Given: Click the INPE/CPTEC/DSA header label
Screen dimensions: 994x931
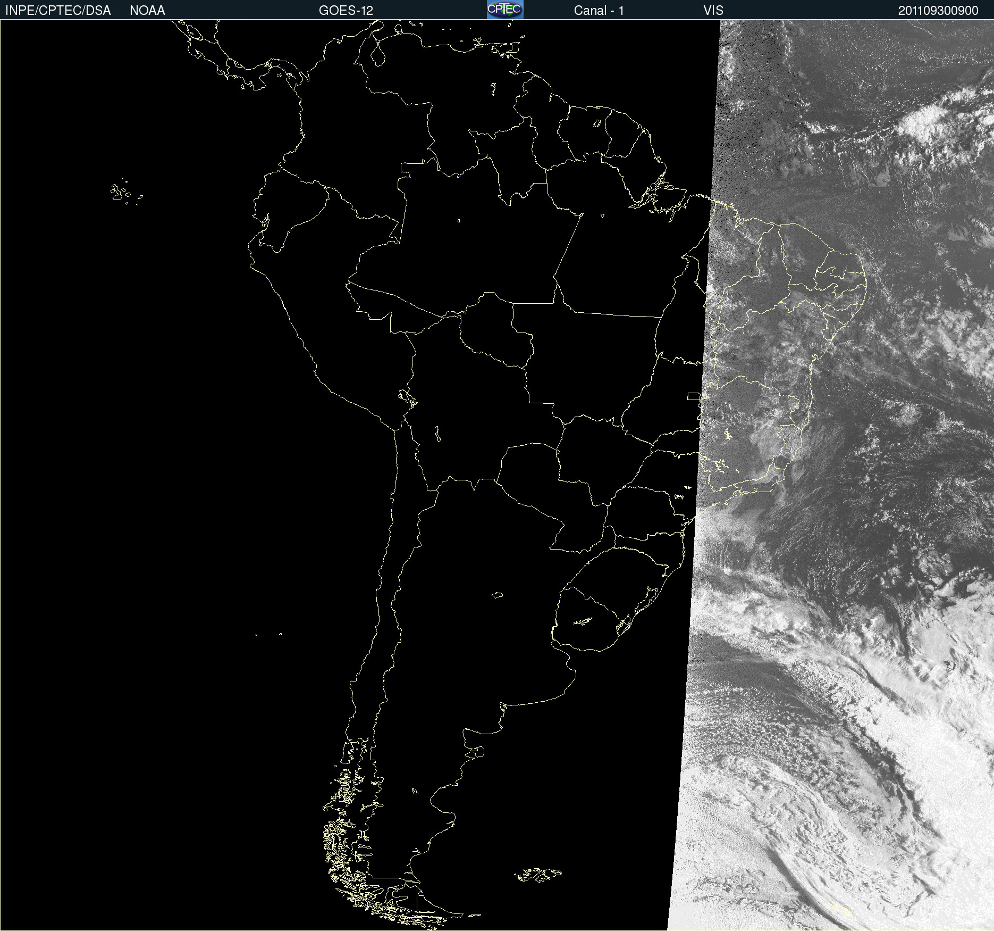Looking at the screenshot, I should [58, 11].
